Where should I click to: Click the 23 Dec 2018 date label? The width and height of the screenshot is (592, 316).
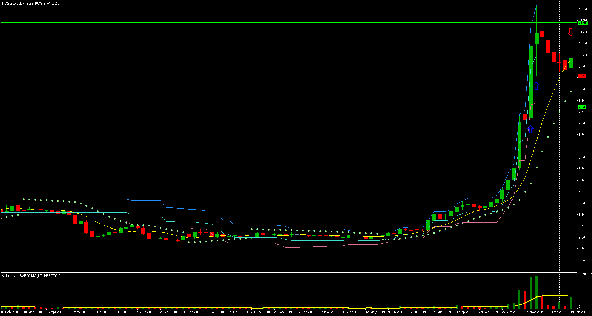pos(260,312)
